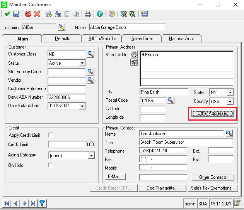This screenshot has width=244, height=210.
Task: Click the green checkmark Accept toolbar icon
Action: (x=7, y=14)
